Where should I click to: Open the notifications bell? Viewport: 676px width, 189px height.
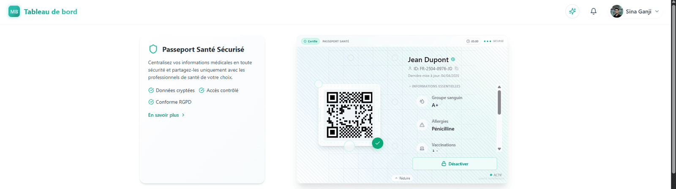594,11
